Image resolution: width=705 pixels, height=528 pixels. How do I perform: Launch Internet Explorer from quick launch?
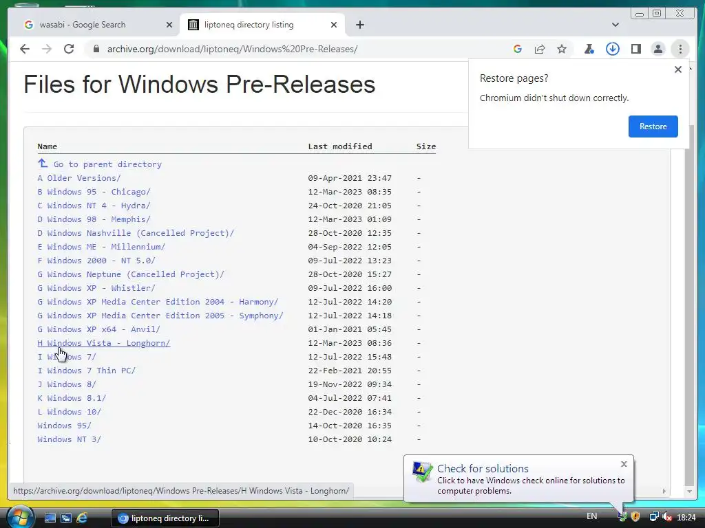tap(82, 518)
